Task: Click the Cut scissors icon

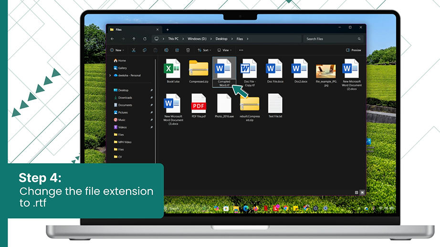Action: (x=134, y=50)
